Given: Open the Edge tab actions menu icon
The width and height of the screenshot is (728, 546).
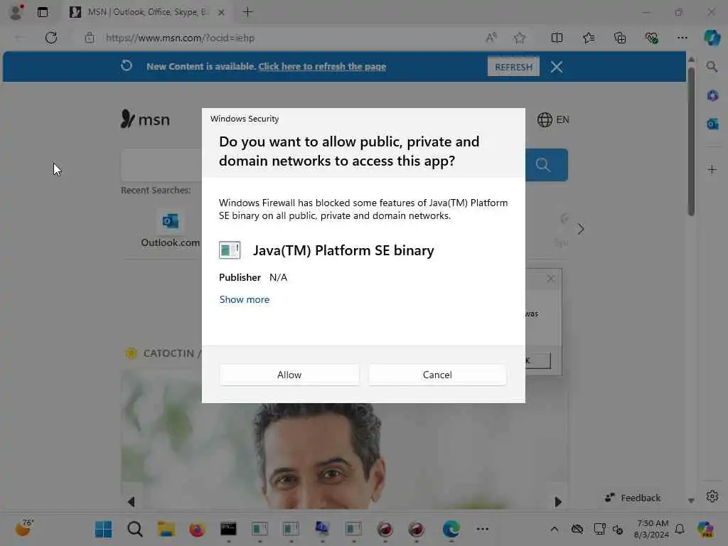Looking at the screenshot, I should pyautogui.click(x=42, y=12).
